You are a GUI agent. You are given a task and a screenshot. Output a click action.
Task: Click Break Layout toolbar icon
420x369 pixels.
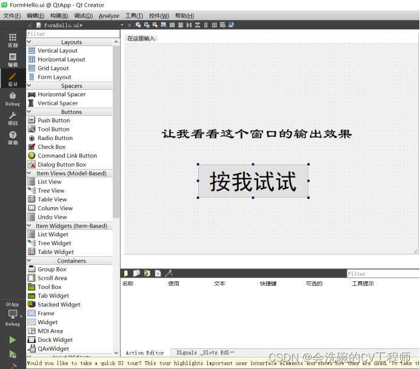222,25
